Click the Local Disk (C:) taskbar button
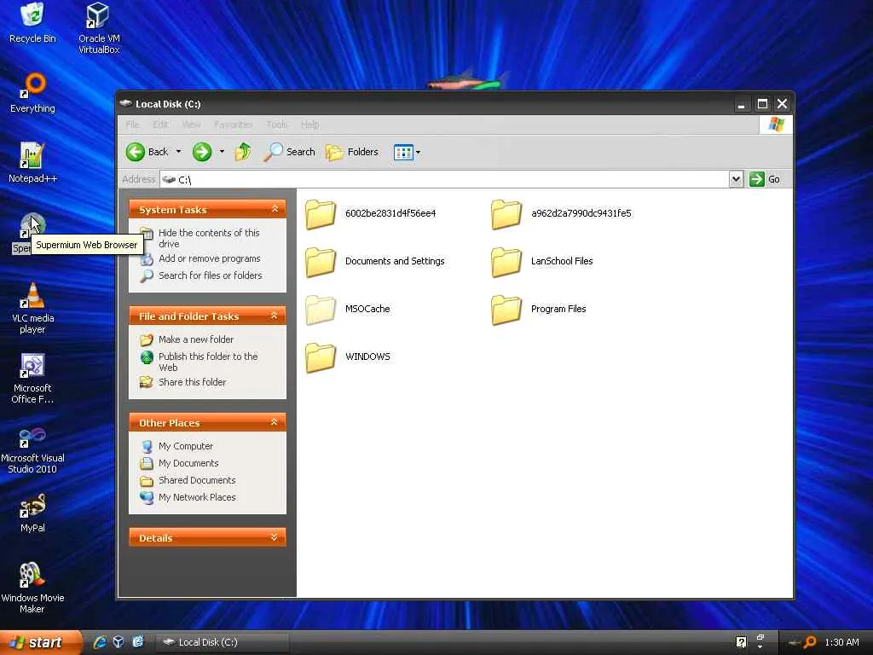This screenshot has width=873, height=655. click(x=223, y=642)
